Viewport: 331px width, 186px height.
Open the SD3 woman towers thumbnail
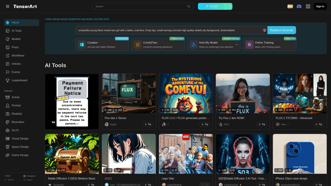click(243, 154)
